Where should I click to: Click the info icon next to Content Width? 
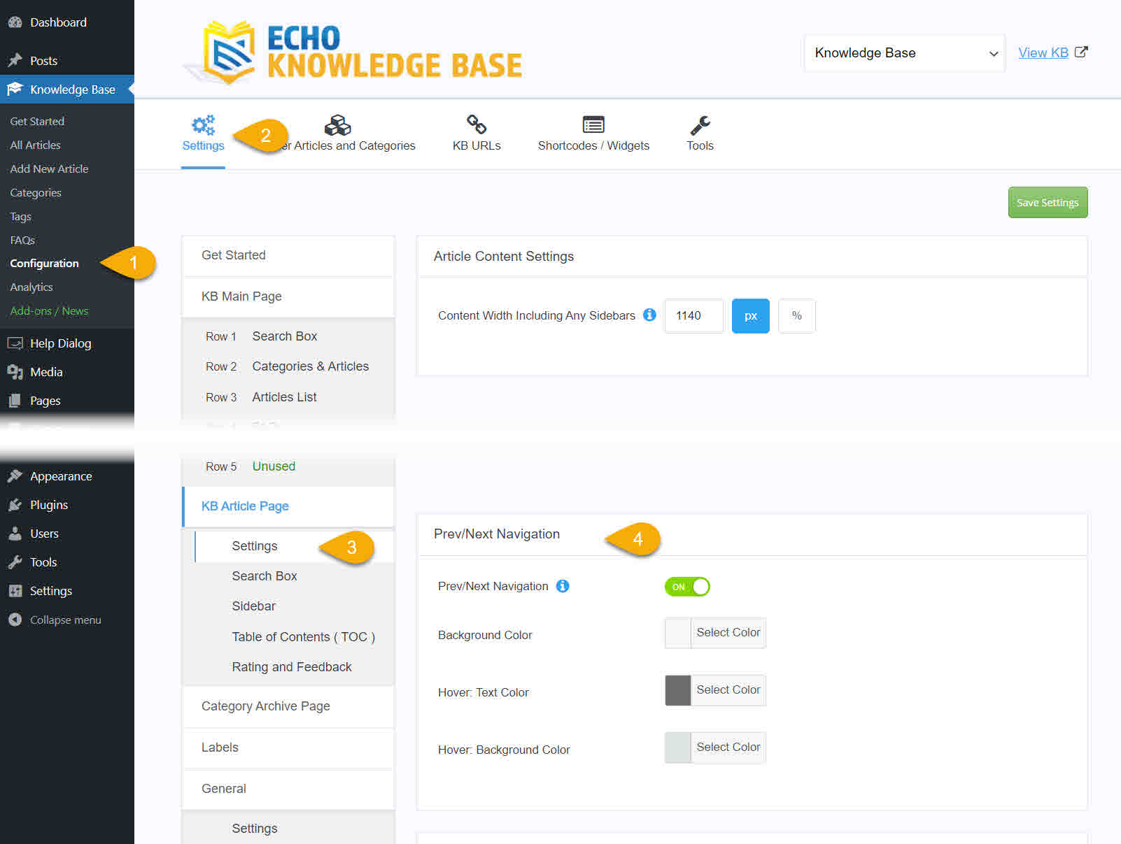pyautogui.click(x=649, y=315)
